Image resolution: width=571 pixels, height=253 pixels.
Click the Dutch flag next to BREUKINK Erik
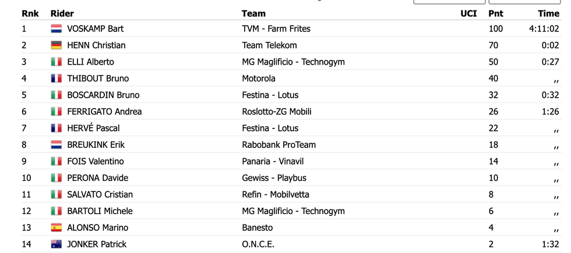pos(56,145)
